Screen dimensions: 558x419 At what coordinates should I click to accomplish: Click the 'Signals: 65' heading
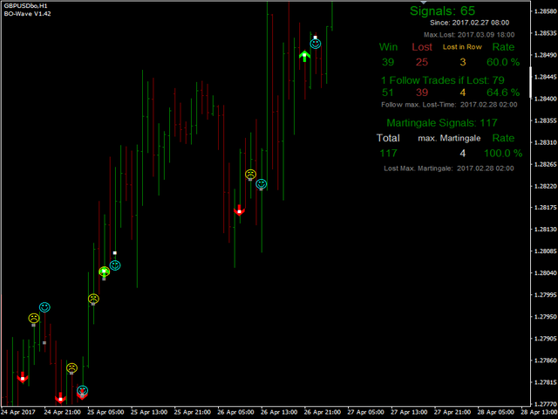[442, 10]
